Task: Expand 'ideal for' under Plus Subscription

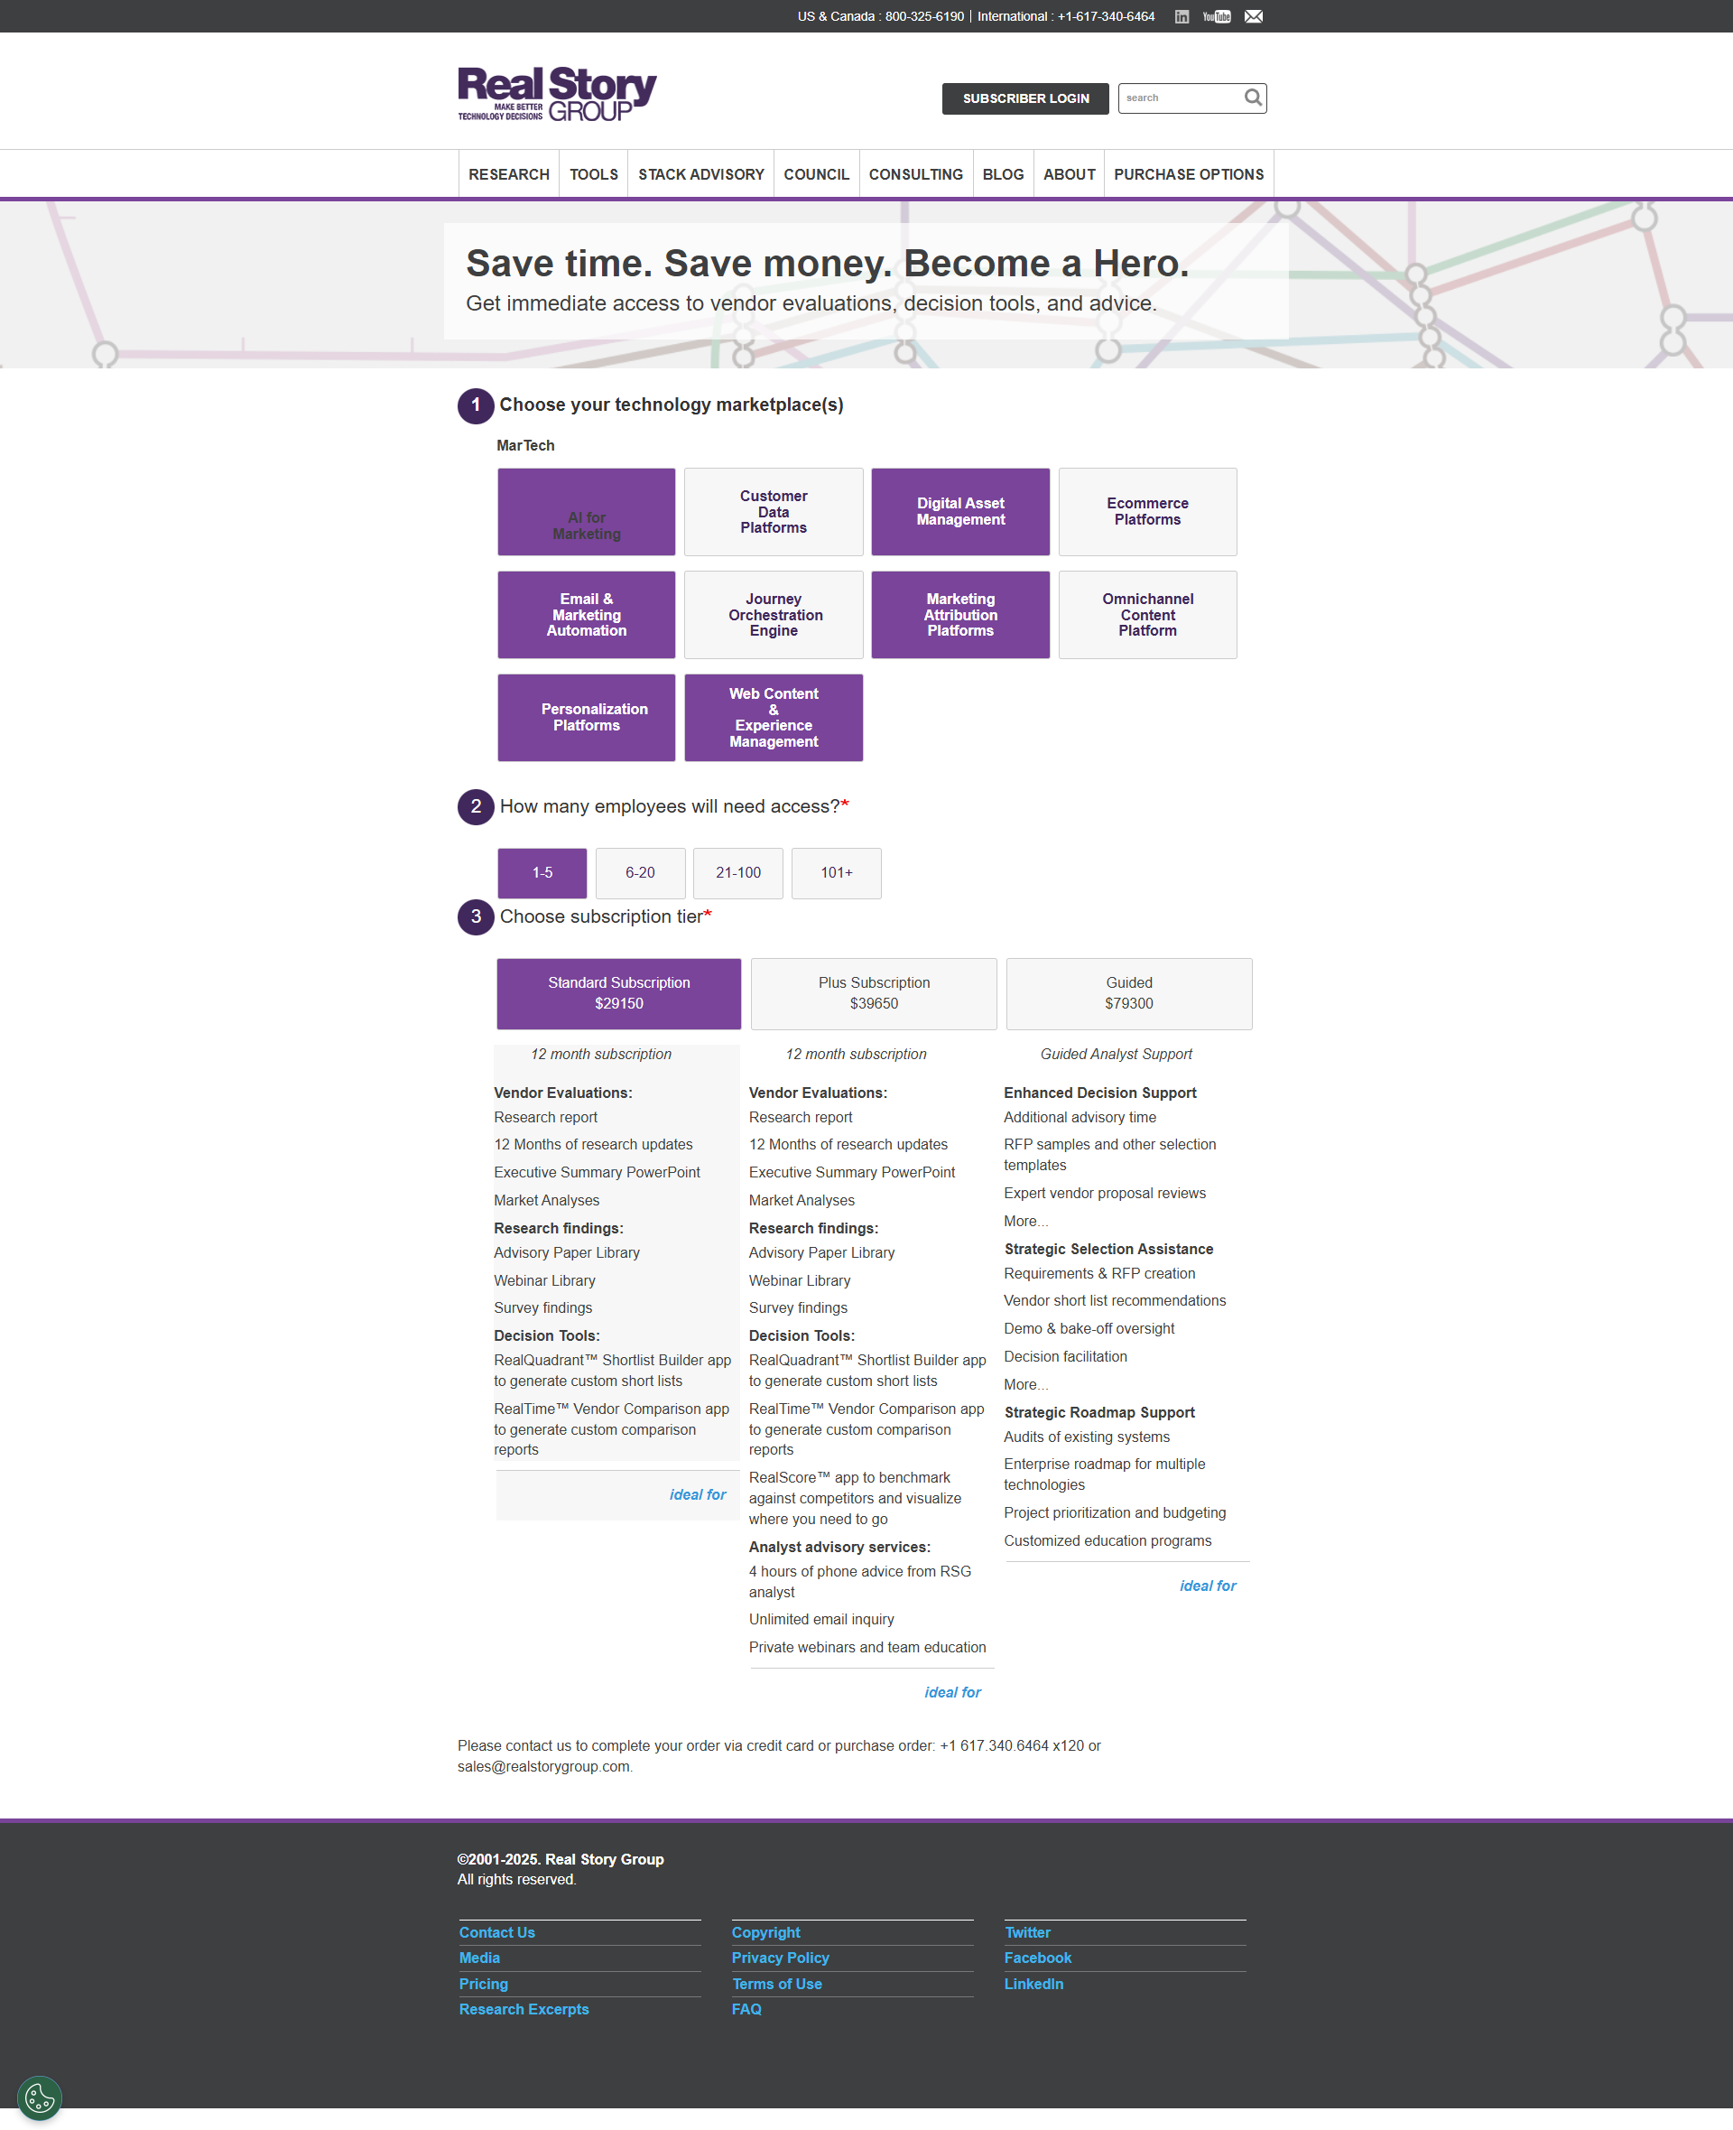Action: click(952, 1691)
